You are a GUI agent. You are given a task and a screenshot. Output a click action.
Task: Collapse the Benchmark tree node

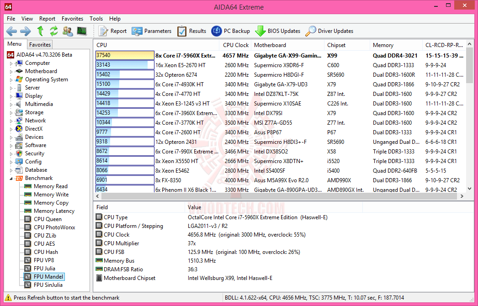(x=11, y=179)
